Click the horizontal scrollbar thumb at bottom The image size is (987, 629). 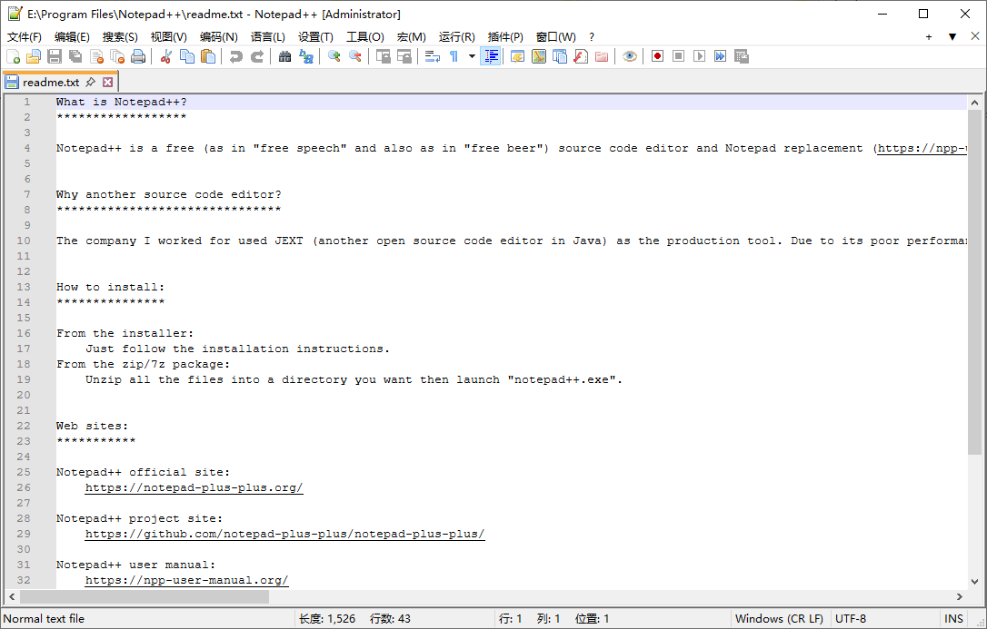coord(145,597)
